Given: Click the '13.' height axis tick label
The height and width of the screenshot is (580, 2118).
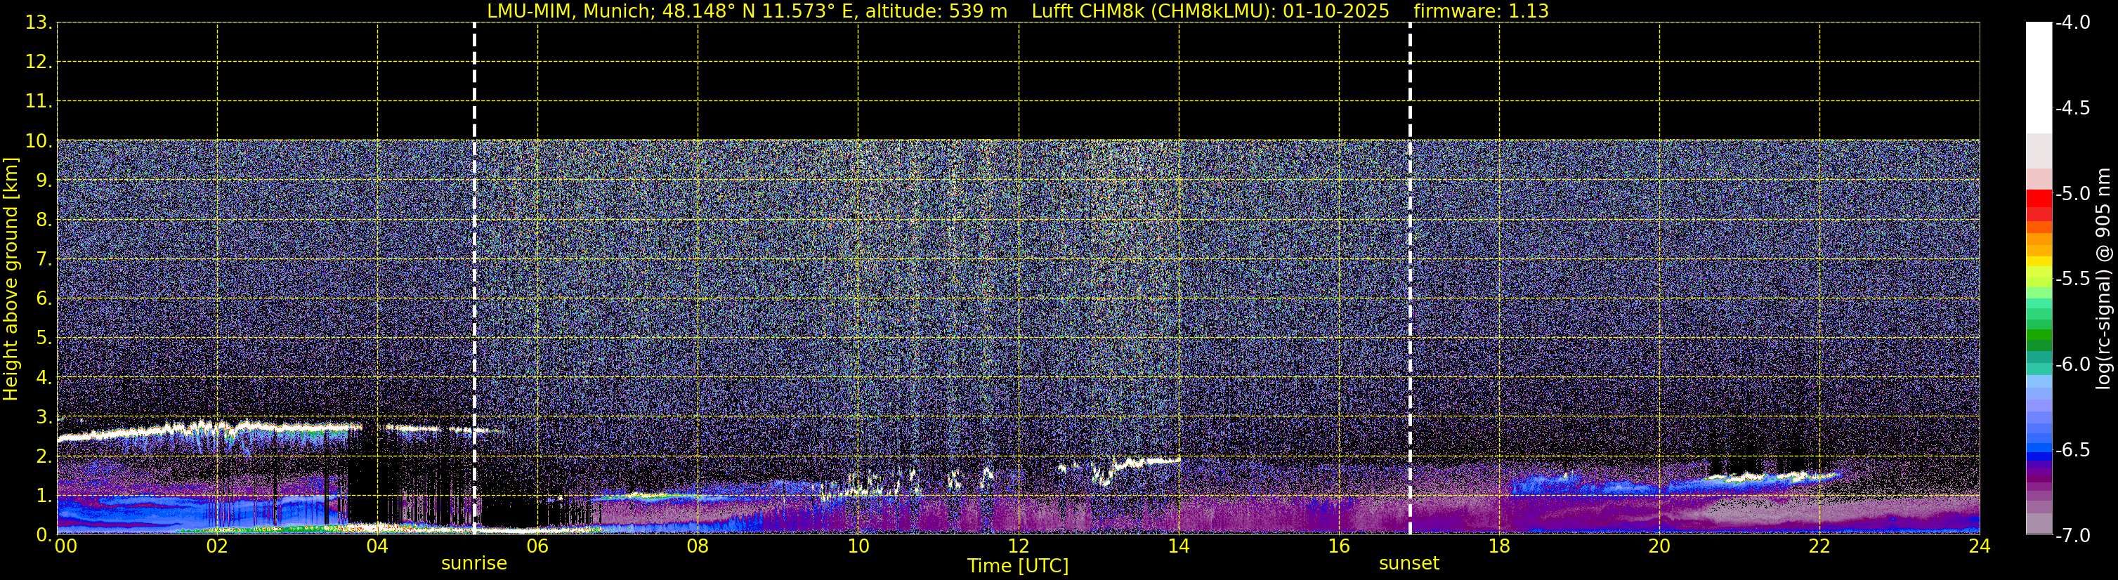Looking at the screenshot, I should click(x=39, y=23).
